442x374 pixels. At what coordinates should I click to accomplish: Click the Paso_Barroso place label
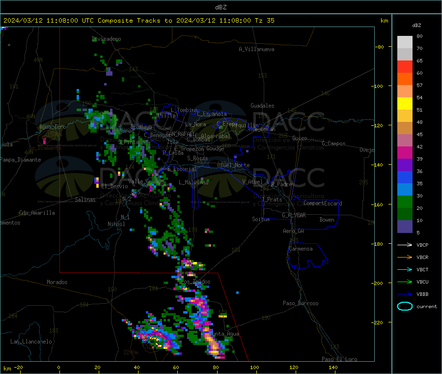(x=301, y=303)
